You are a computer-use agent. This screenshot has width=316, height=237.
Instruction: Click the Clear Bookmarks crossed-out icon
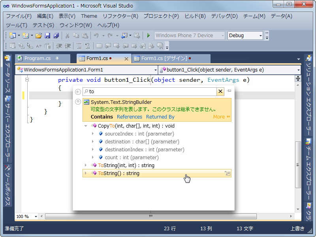coord(160,46)
